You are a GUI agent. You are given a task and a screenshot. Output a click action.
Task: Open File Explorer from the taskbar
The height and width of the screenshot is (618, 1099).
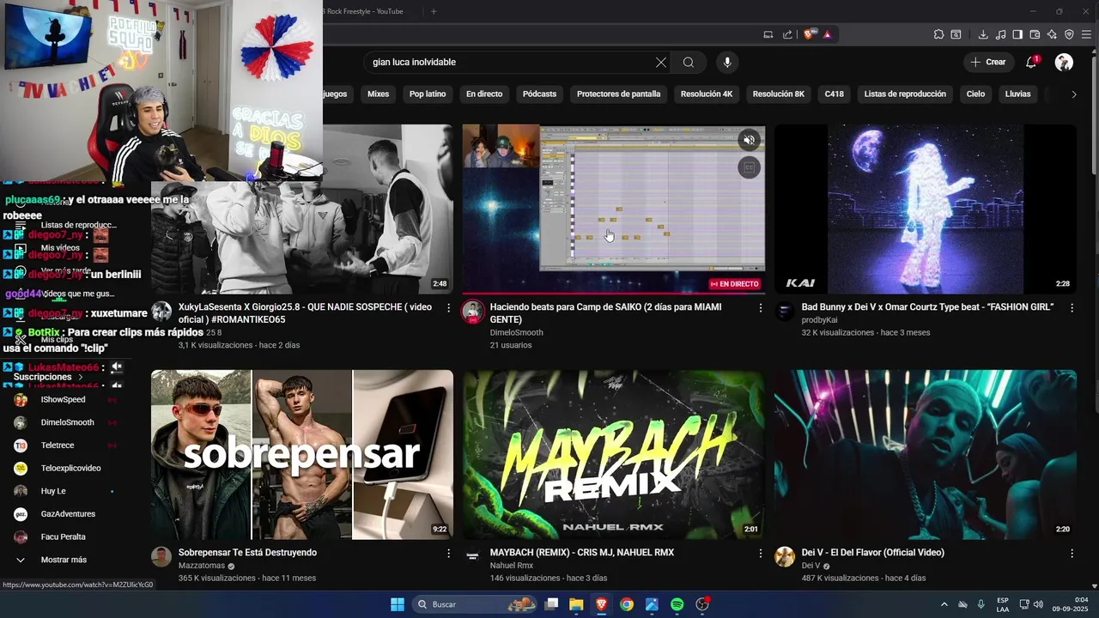point(576,604)
